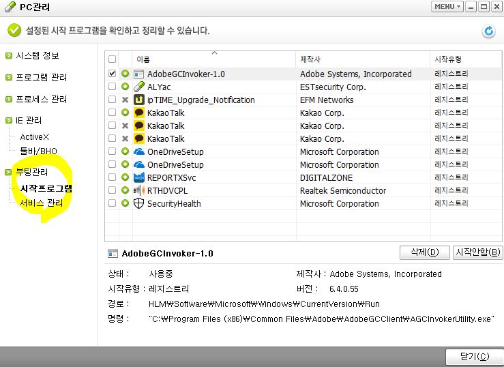Click the green status icon of RTHDVCPL
504x367 pixels.
coord(125,190)
